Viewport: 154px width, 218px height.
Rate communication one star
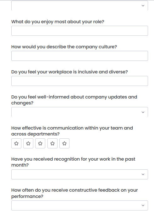[16, 143]
